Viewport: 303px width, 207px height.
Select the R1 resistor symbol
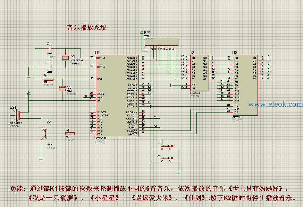coord(49,79)
